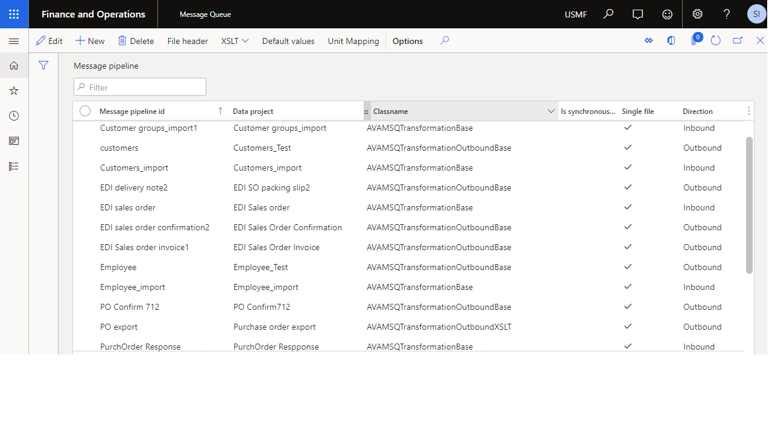Open the messages chat icon
Viewport: 772px width, 434px height.
(638, 14)
